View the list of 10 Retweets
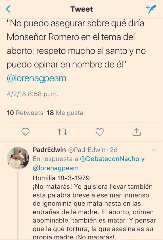 pos(25,113)
